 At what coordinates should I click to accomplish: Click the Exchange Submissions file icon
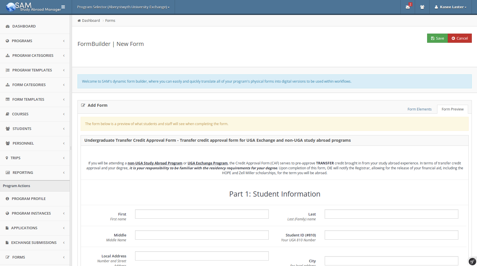(7, 243)
